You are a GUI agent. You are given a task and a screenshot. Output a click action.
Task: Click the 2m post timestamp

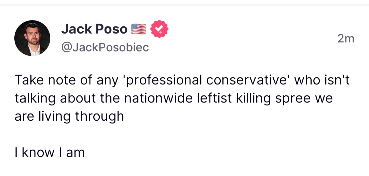point(346,39)
